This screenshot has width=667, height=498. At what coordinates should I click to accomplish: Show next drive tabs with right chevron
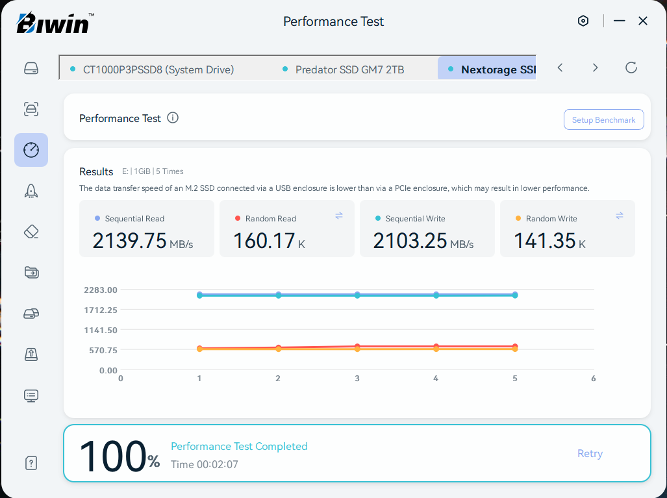[595, 68]
